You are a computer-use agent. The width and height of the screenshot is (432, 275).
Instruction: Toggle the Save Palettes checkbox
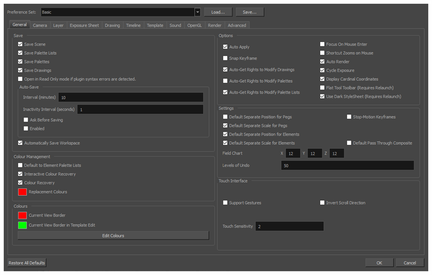tap(20, 62)
